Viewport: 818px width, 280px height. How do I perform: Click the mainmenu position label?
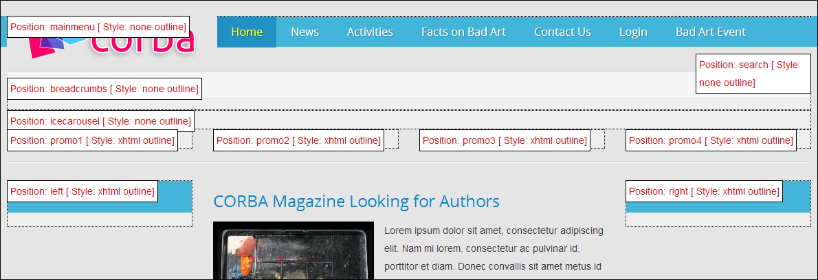(x=98, y=27)
